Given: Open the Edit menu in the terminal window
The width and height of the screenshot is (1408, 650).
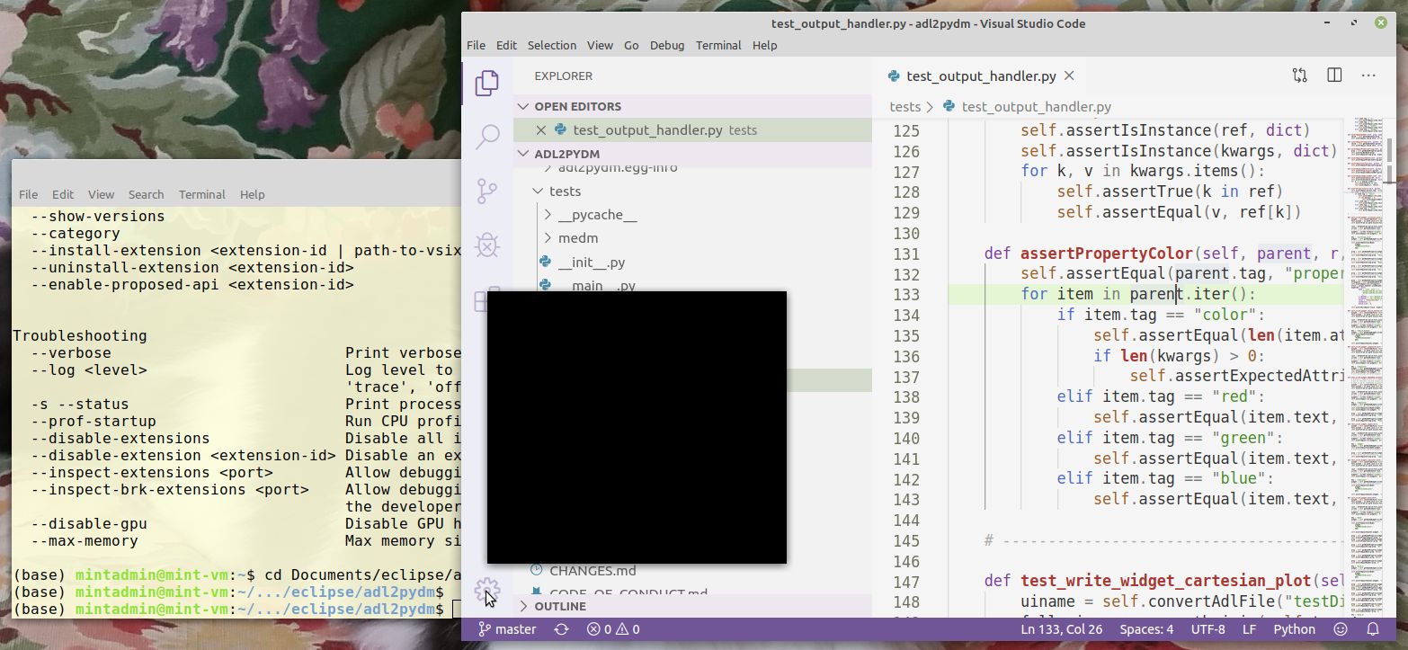Looking at the screenshot, I should (x=63, y=194).
